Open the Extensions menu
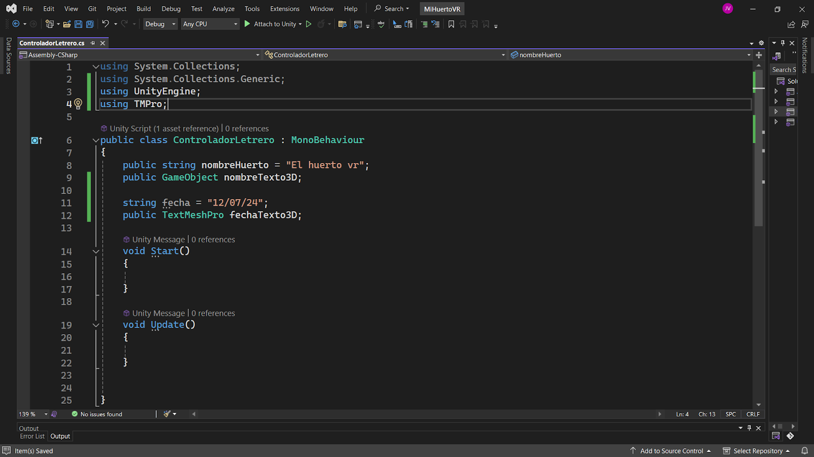The height and width of the screenshot is (457, 814). [x=284, y=9]
